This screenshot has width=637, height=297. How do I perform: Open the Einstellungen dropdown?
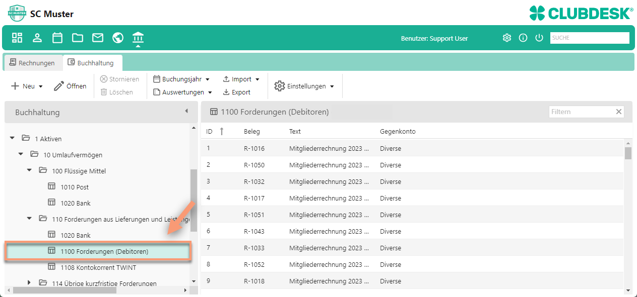point(304,86)
